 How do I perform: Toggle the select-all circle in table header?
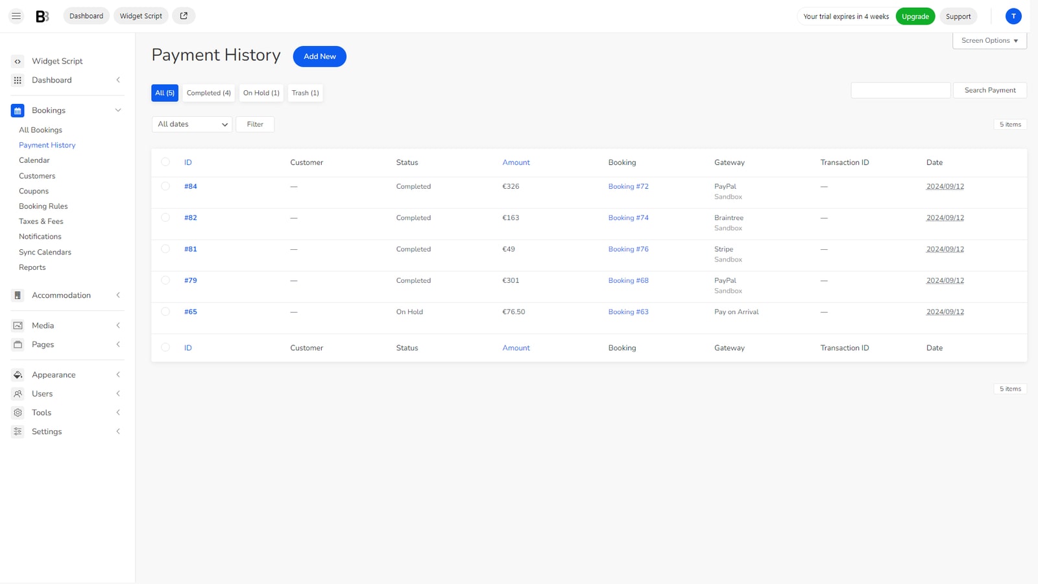[x=165, y=162]
